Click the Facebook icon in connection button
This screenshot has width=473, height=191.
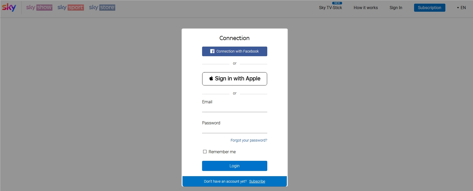click(x=212, y=51)
